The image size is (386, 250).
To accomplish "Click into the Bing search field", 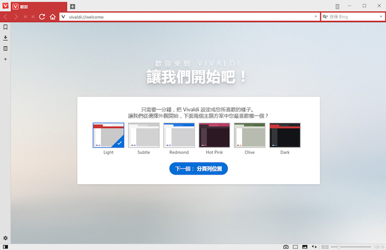I will pos(353,17).
